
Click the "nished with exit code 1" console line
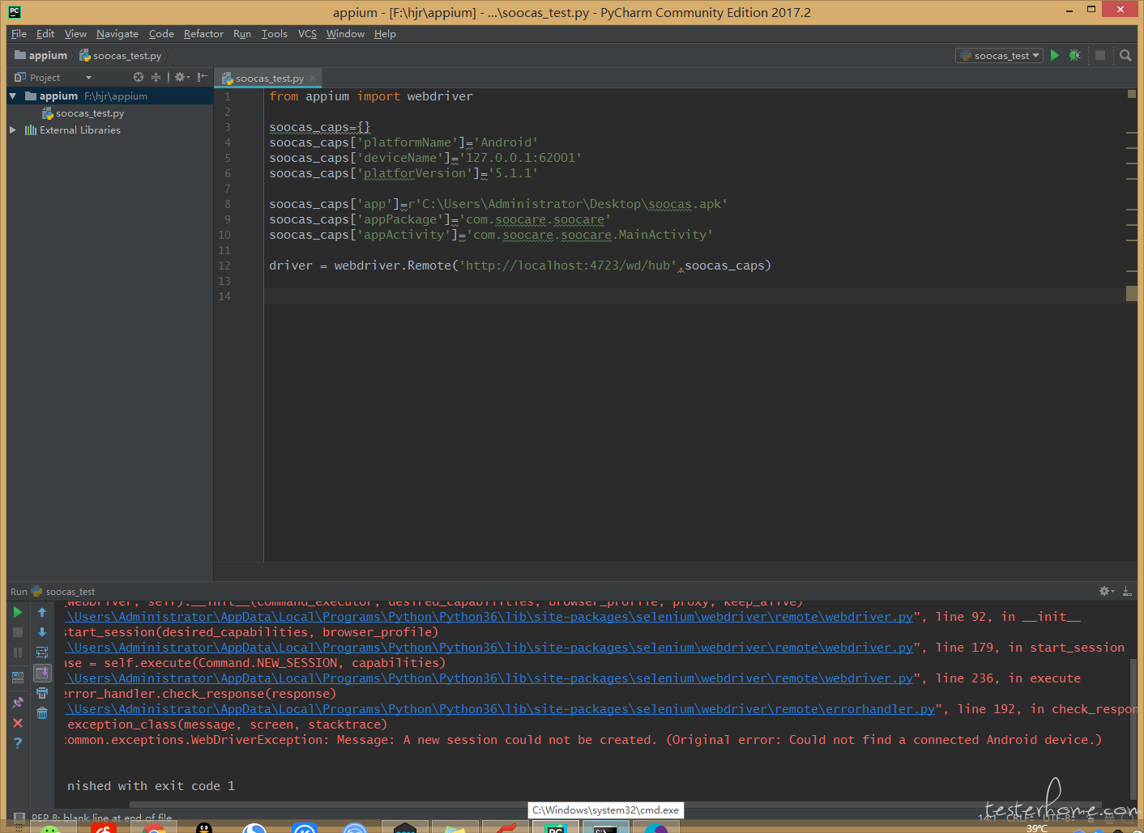pos(151,786)
